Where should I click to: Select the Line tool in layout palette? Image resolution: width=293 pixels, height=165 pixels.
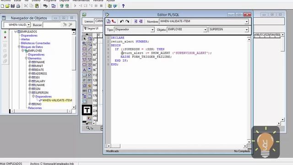click(x=90, y=49)
